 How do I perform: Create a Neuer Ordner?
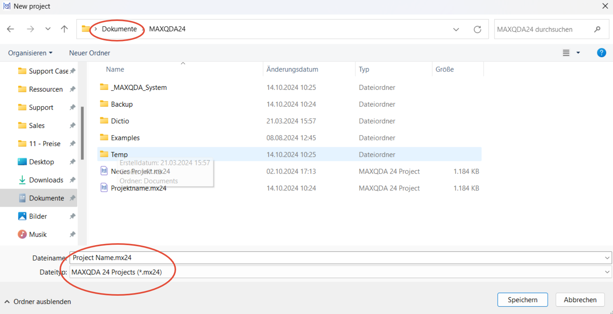click(90, 53)
